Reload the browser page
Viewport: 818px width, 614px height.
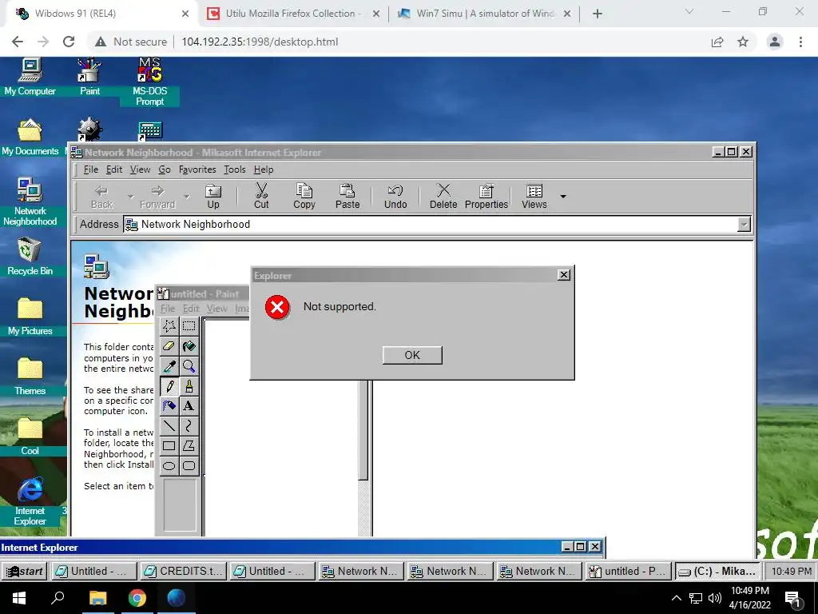coord(69,42)
